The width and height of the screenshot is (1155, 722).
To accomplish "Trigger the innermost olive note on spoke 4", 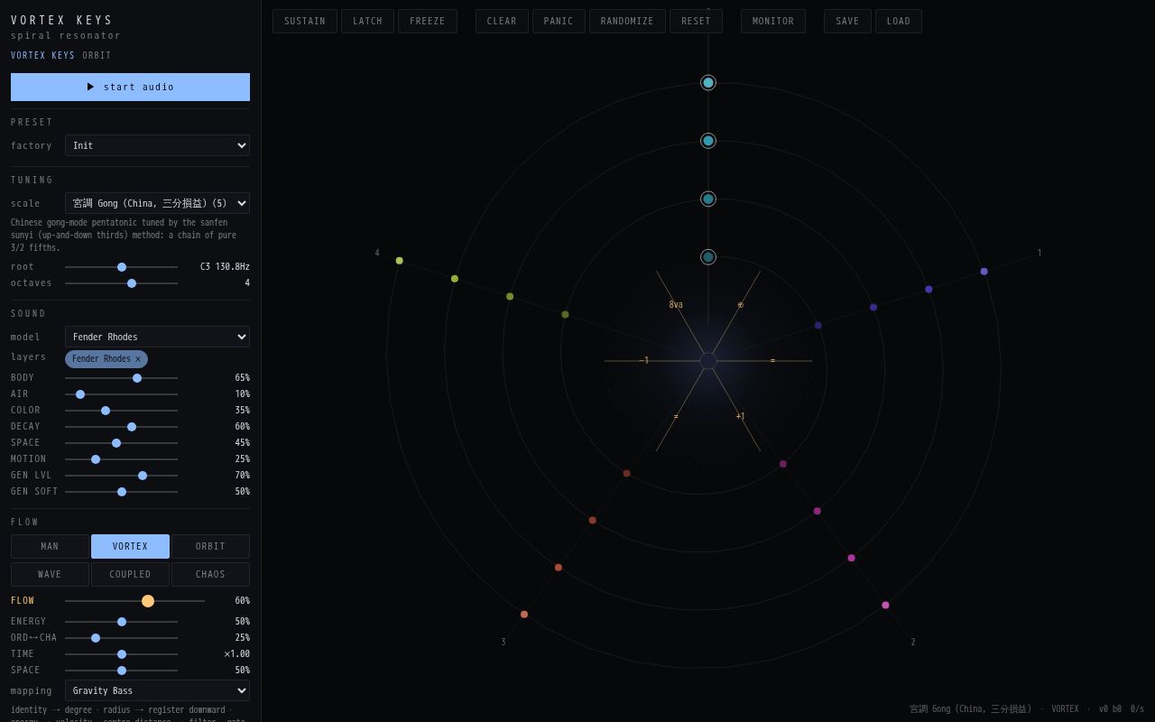I will point(566,315).
